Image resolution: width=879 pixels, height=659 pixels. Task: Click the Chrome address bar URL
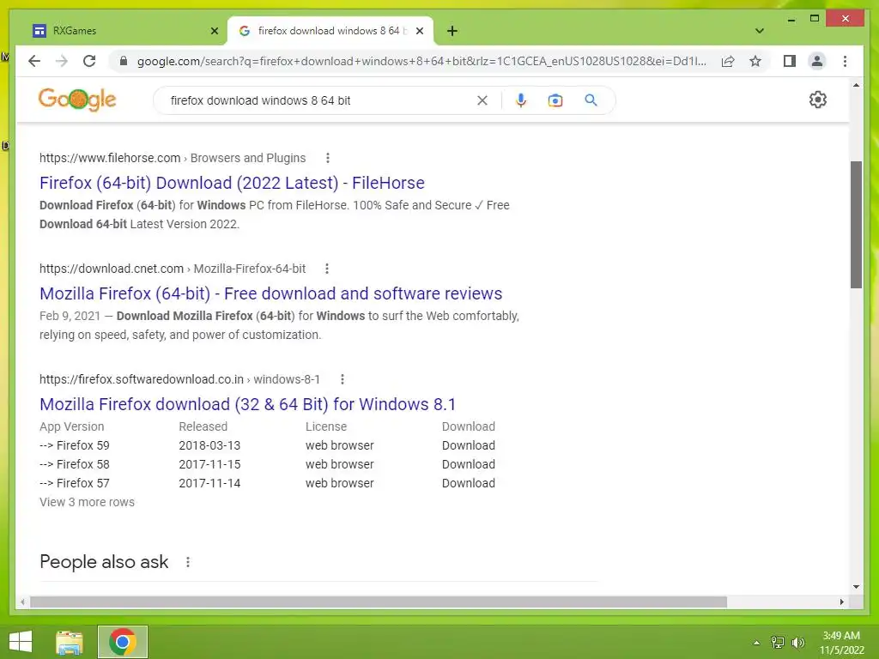point(421,61)
